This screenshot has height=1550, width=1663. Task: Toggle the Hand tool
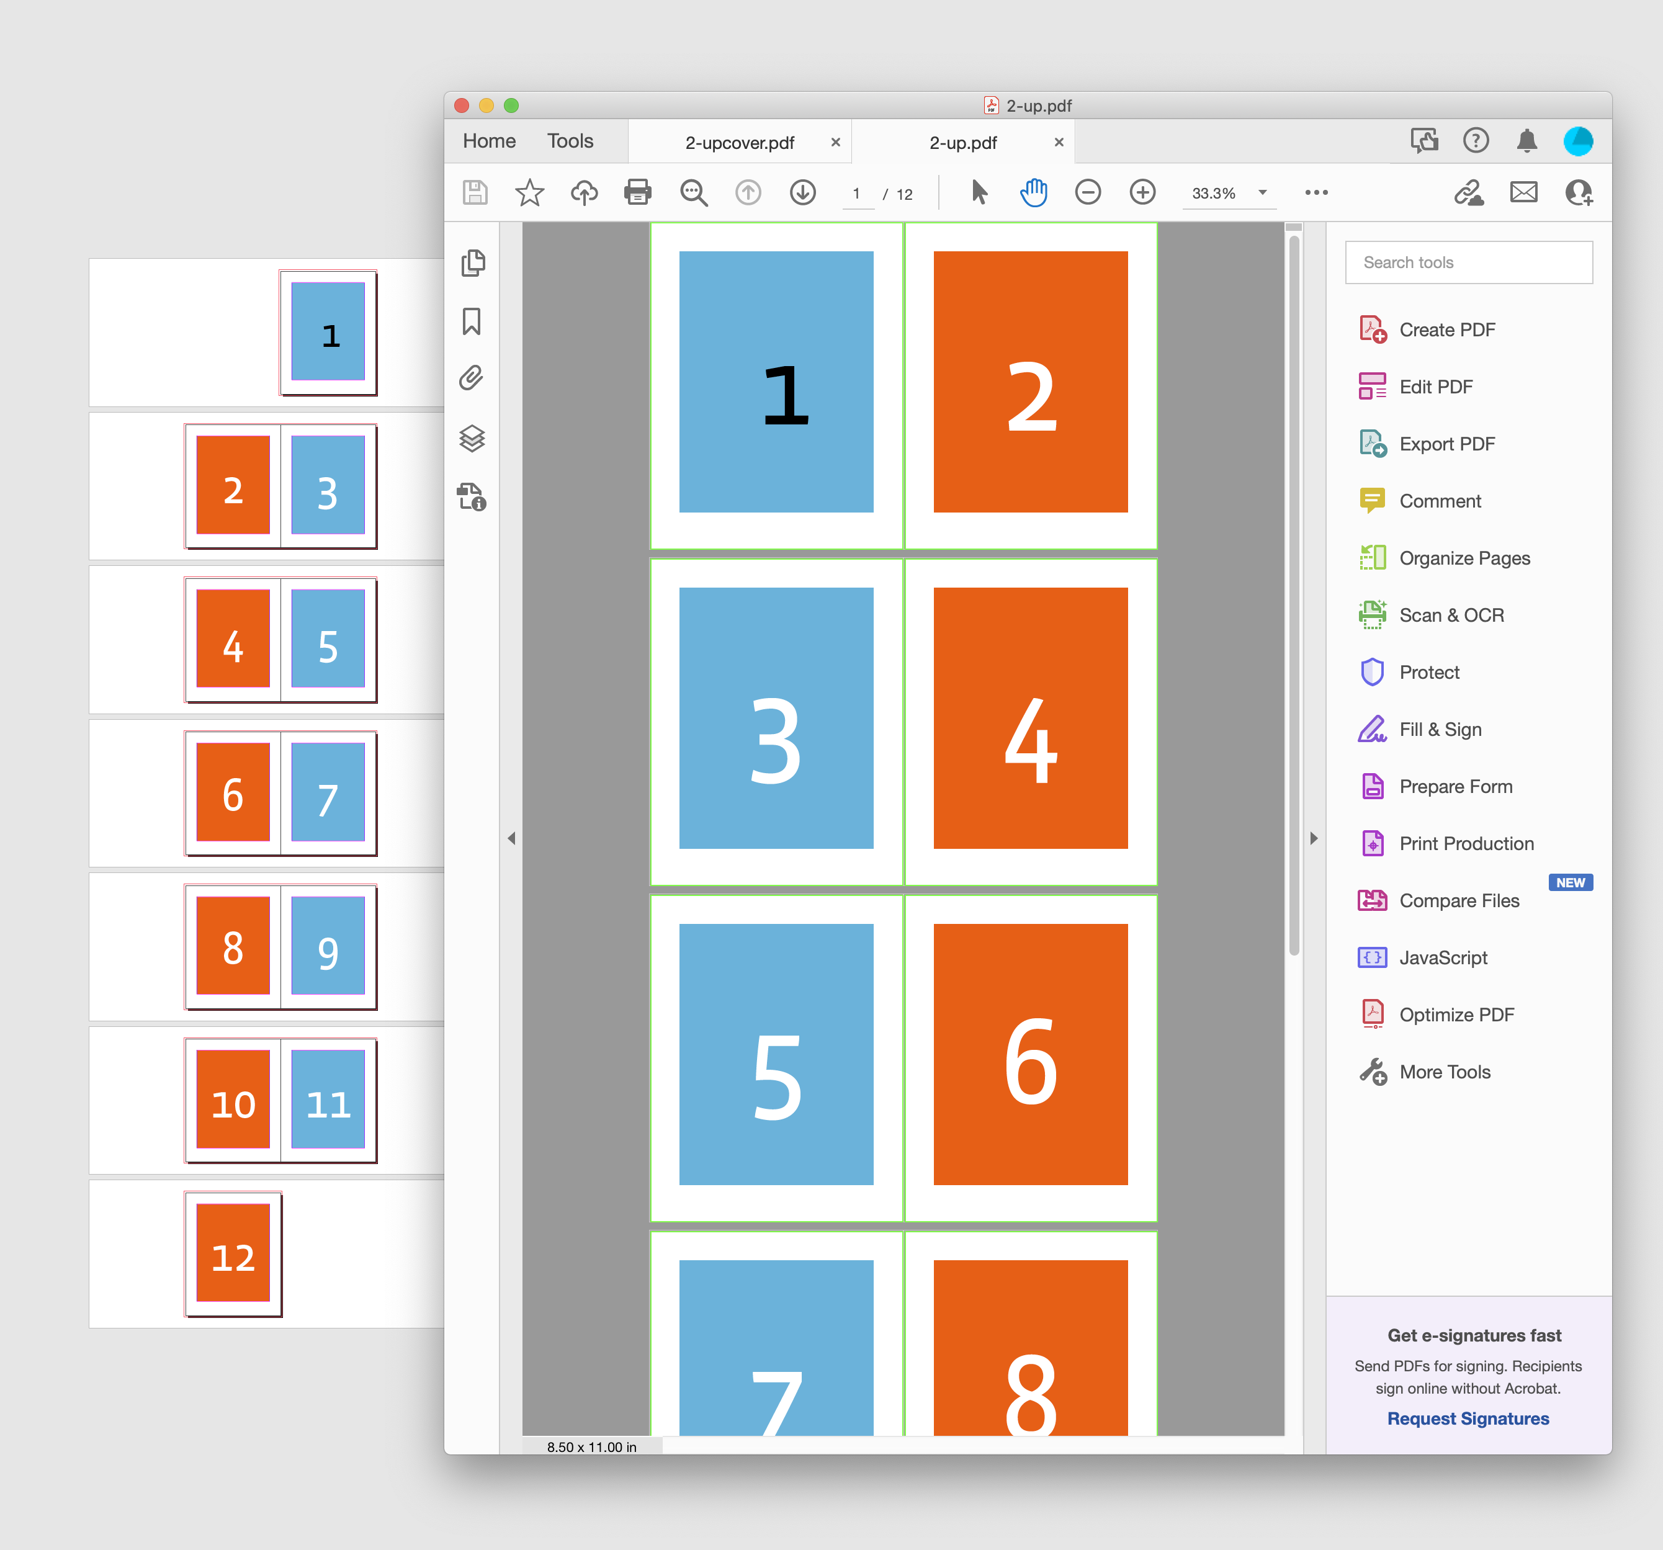pos(1034,192)
